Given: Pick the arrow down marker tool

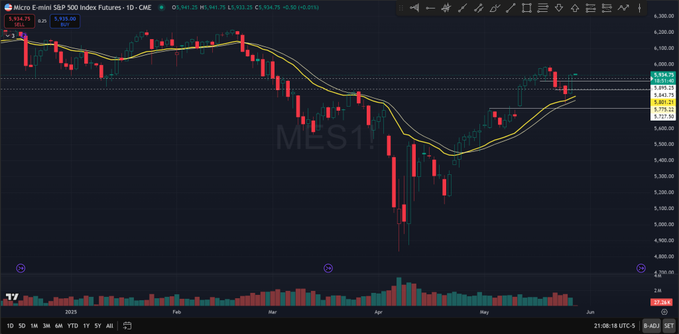Looking at the screenshot, I should (558, 8).
